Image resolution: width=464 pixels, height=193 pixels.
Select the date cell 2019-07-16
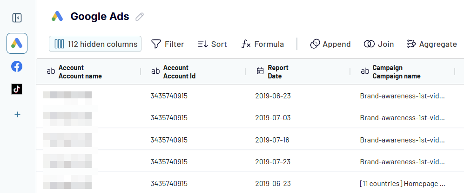click(x=272, y=140)
